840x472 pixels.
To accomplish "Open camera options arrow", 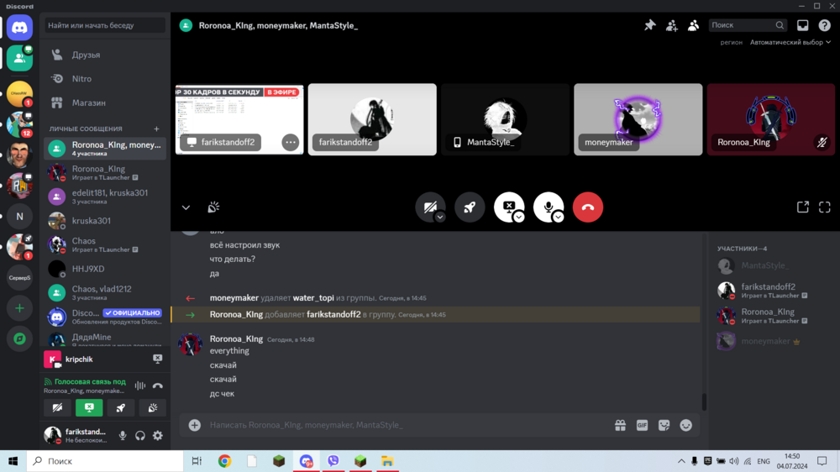I will click(x=440, y=217).
